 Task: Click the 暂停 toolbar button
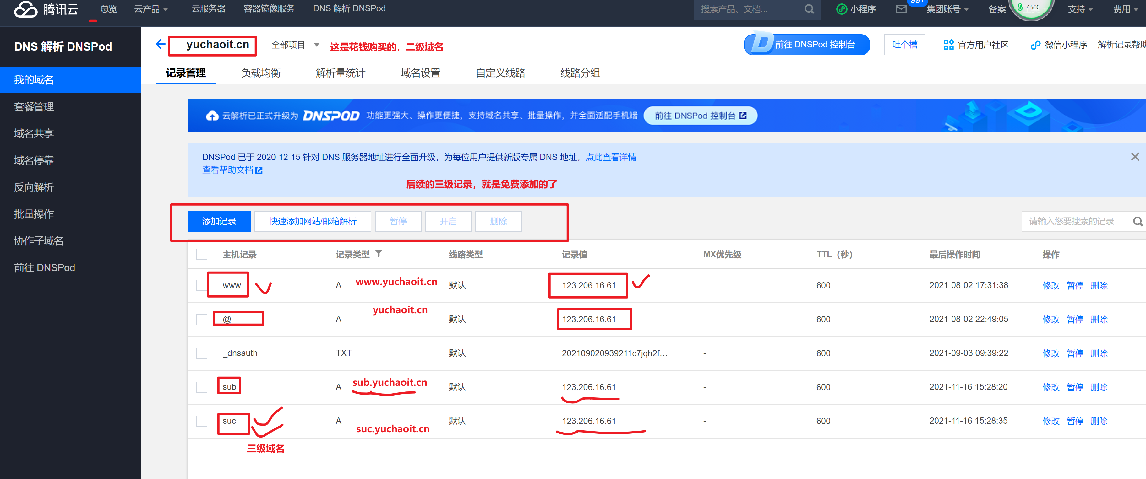[x=398, y=221]
